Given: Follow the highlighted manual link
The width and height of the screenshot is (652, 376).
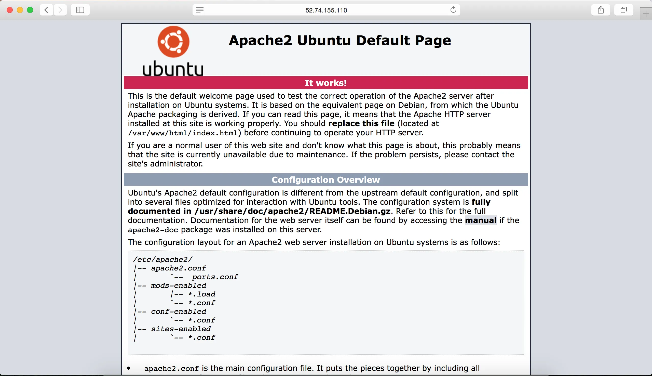Looking at the screenshot, I should pos(480,220).
